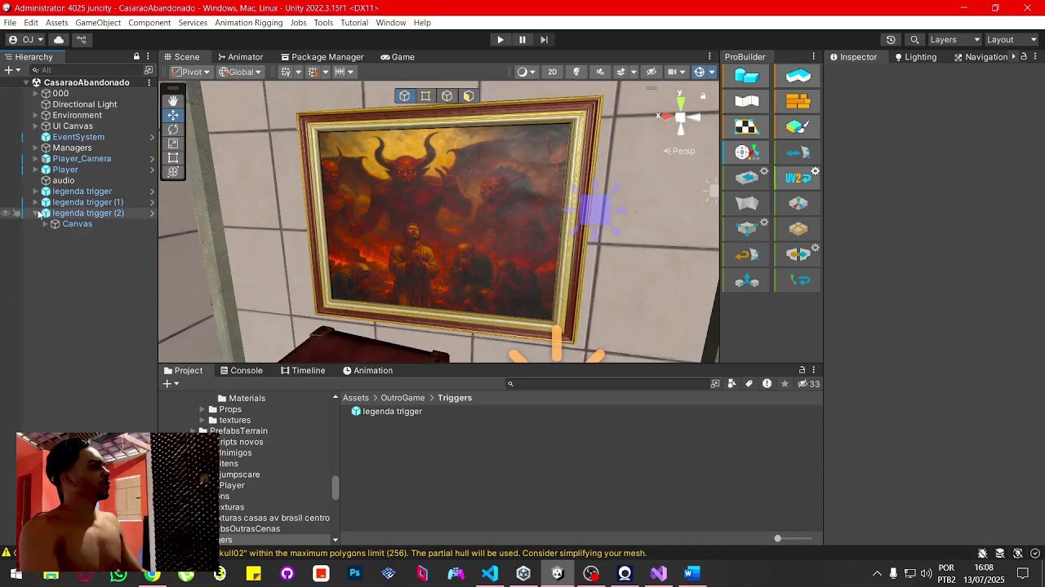Click Pause button
This screenshot has height=587, width=1045.
tap(522, 39)
